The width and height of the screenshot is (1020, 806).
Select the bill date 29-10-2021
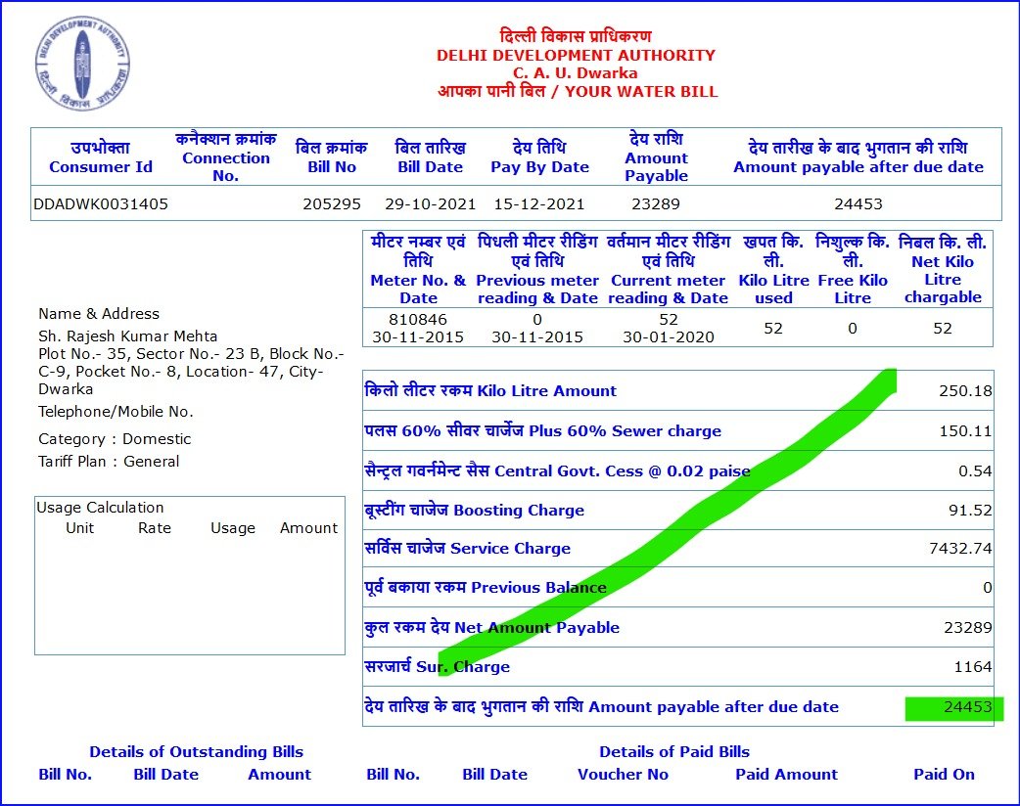click(431, 204)
